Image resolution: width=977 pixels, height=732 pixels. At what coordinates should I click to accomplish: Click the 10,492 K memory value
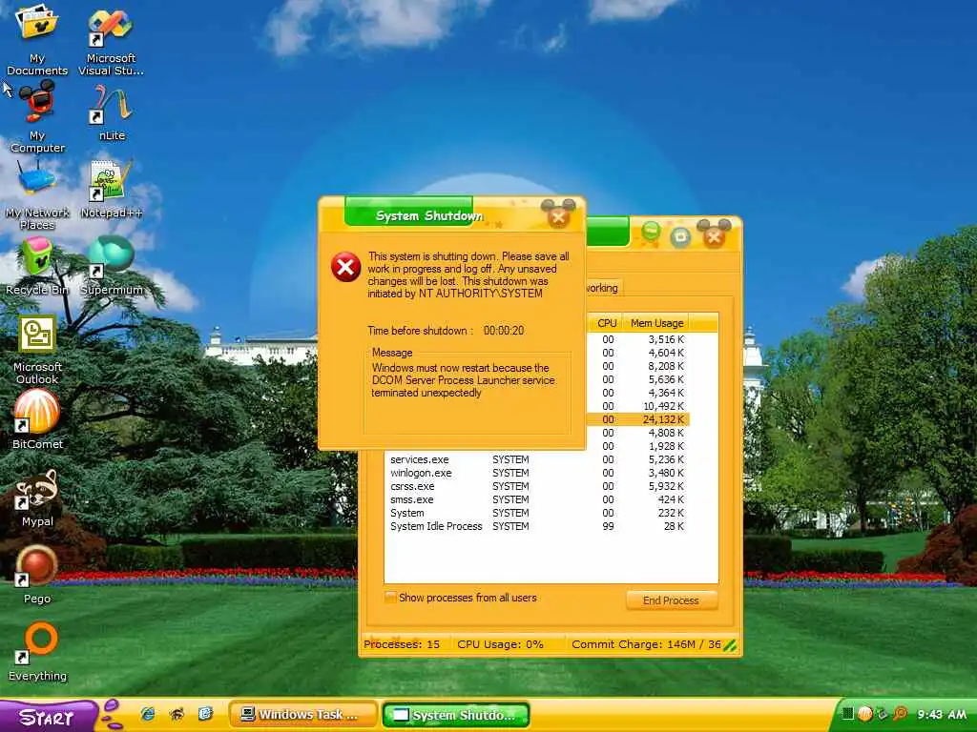[663, 406]
